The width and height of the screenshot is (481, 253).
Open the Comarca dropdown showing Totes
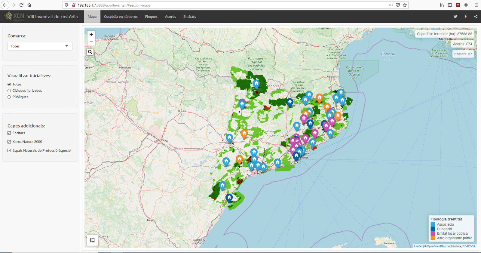(x=40, y=46)
